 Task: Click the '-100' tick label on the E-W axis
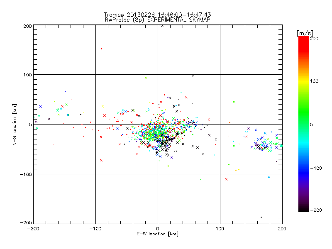[95, 229]
